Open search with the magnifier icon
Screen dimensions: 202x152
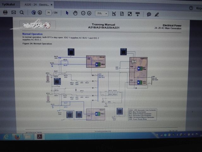pos(22,13)
